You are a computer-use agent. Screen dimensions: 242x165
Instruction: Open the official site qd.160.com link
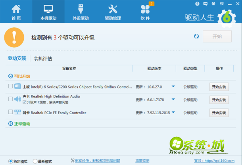coord(214,161)
